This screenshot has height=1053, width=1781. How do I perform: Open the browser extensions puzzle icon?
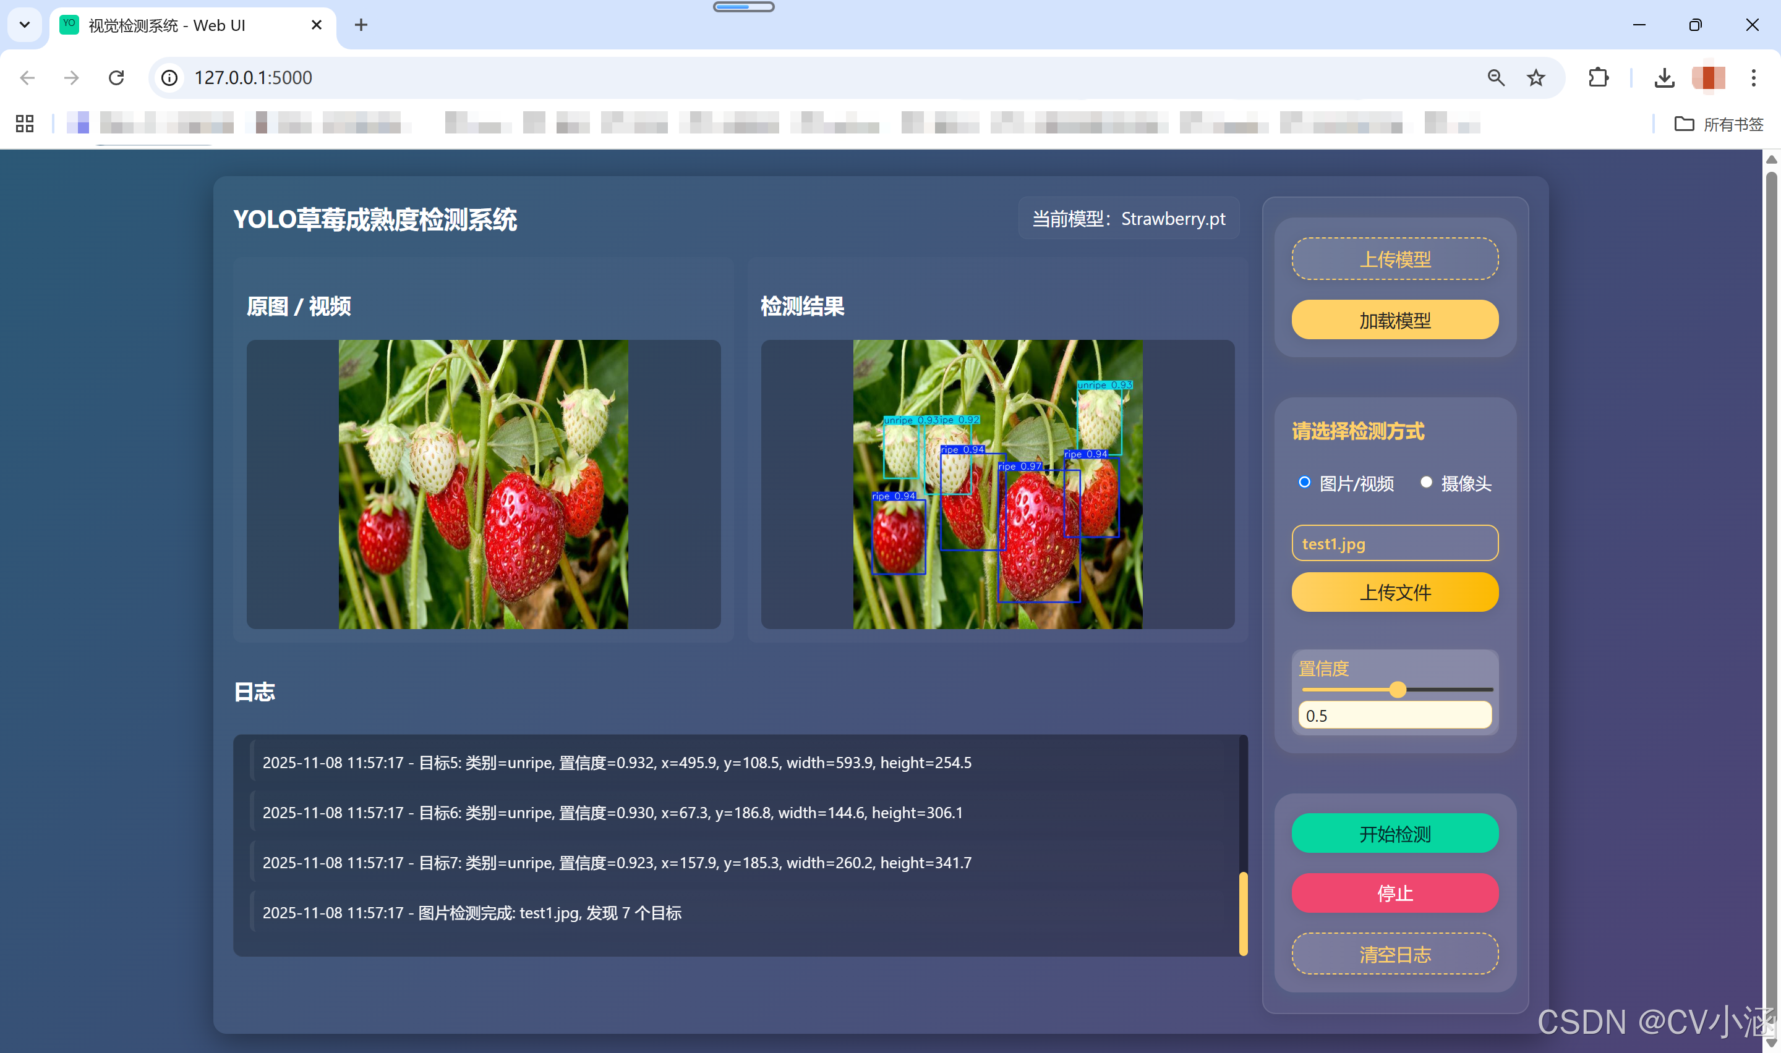coord(1598,77)
